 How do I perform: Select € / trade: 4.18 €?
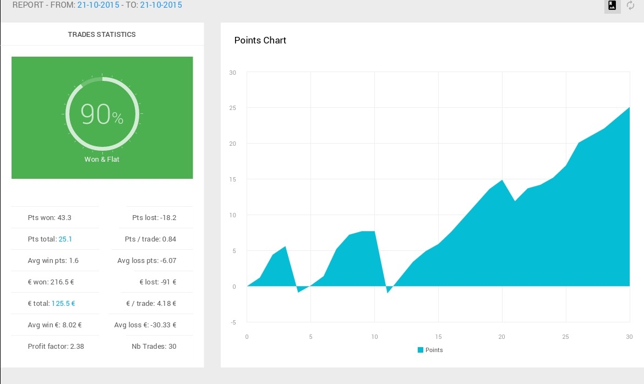point(151,304)
